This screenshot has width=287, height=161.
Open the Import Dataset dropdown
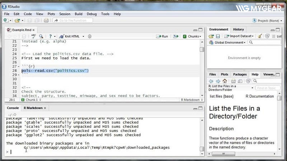[x=239, y=36]
